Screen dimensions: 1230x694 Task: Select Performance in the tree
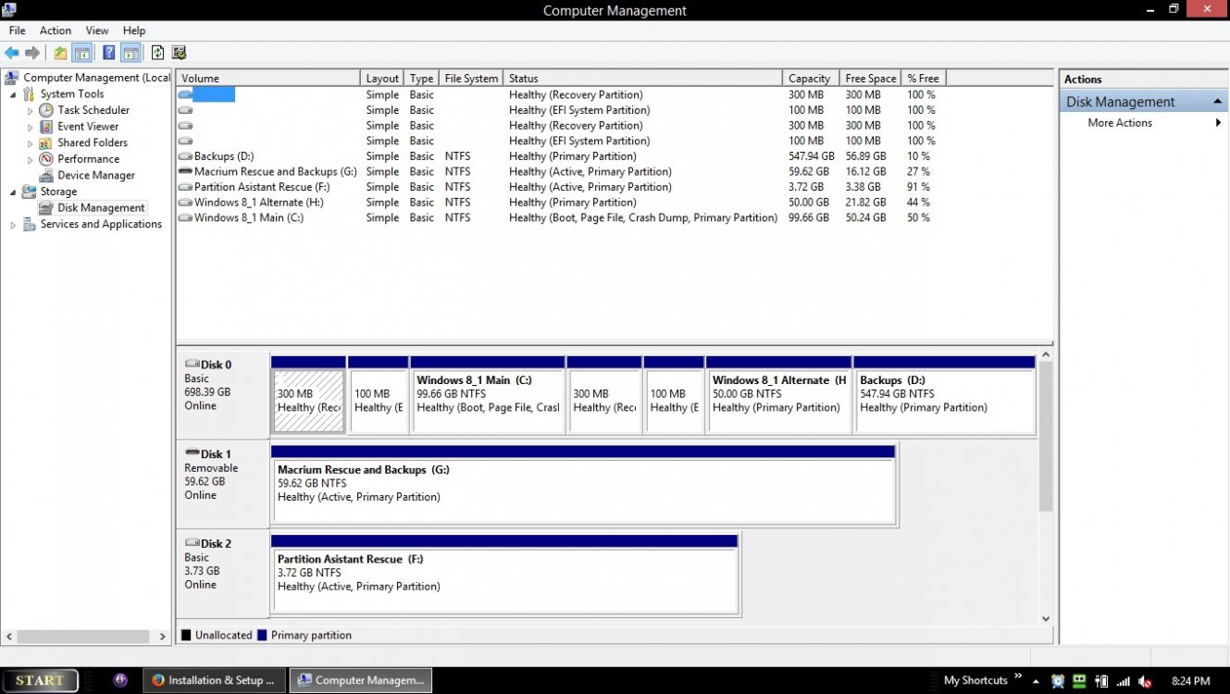pos(88,159)
